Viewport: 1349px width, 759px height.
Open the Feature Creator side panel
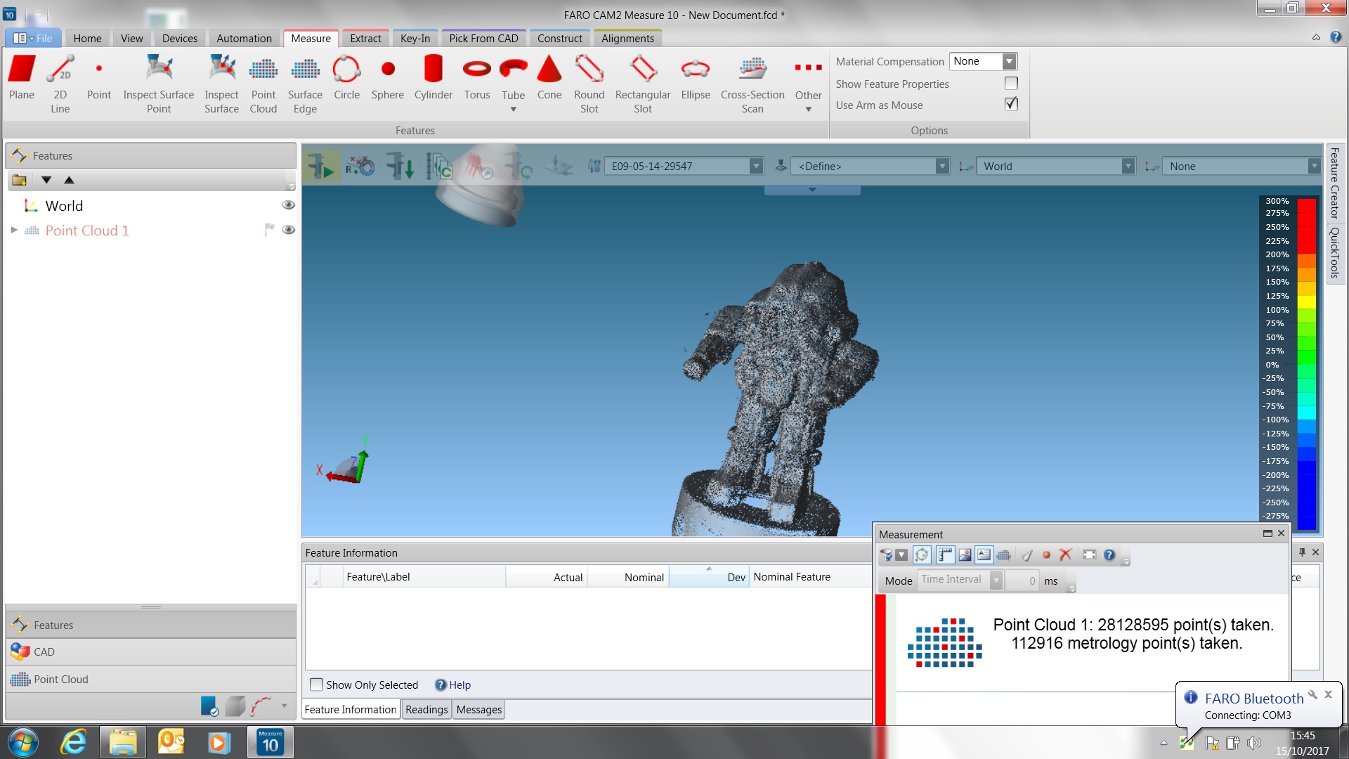coord(1335,183)
